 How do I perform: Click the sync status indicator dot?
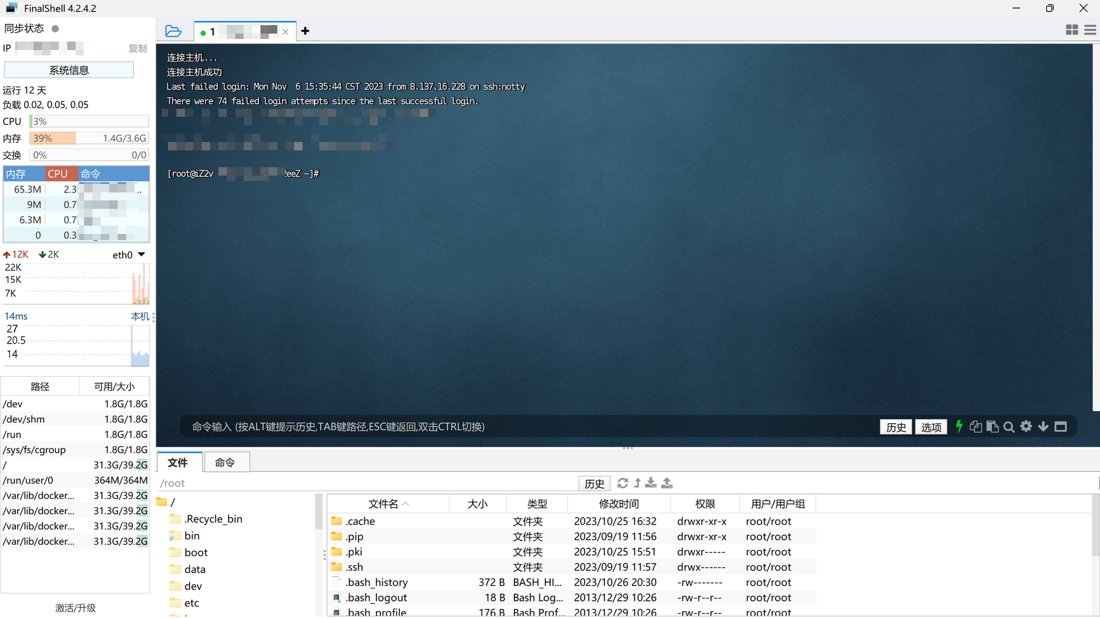tap(55, 29)
